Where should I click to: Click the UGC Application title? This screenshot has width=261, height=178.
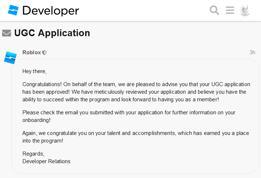click(52, 33)
